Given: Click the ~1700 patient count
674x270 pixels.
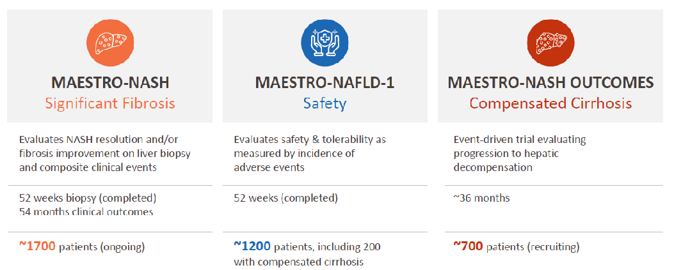Looking at the screenshot, I should pos(37,246).
